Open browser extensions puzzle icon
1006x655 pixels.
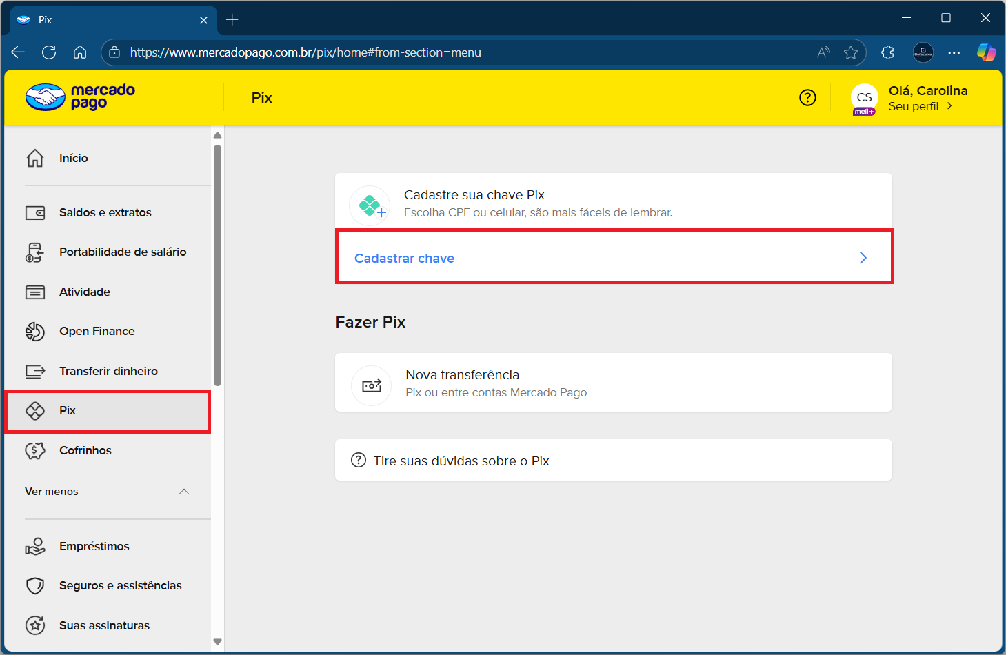pos(887,52)
